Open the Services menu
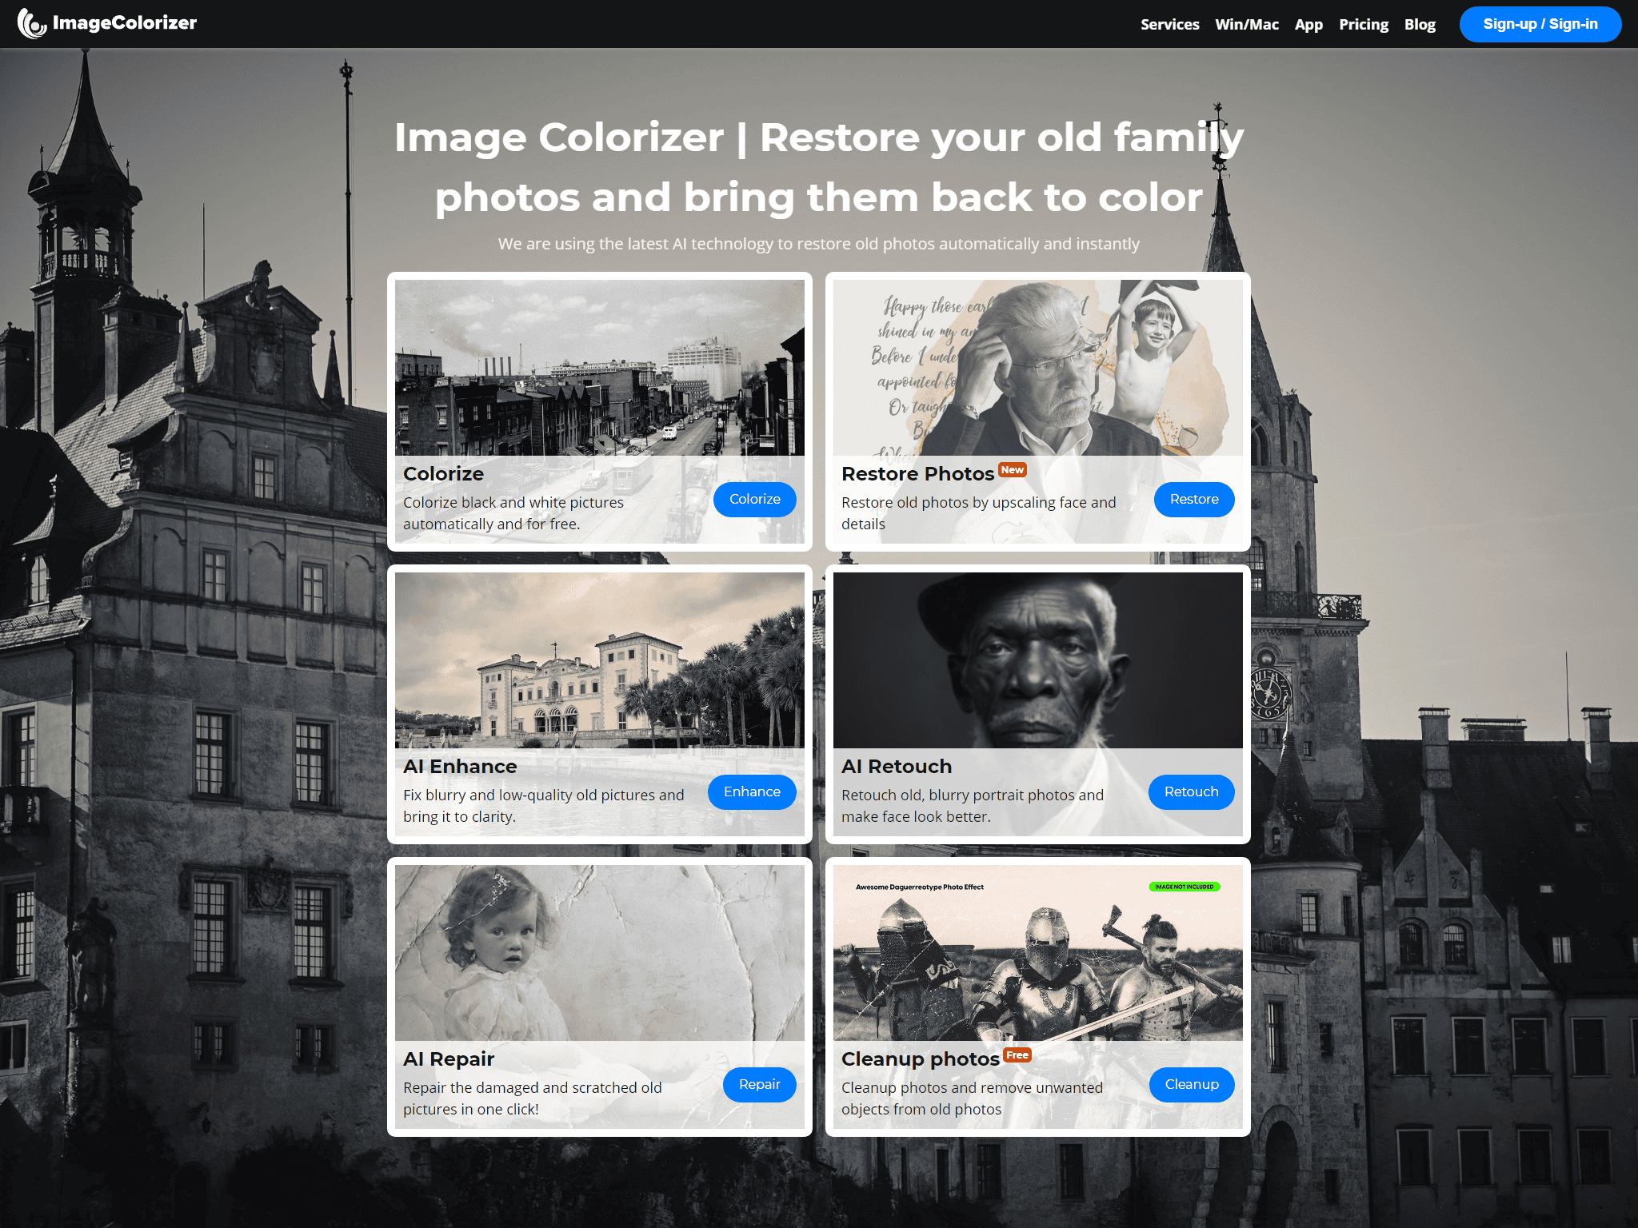 pyautogui.click(x=1169, y=24)
